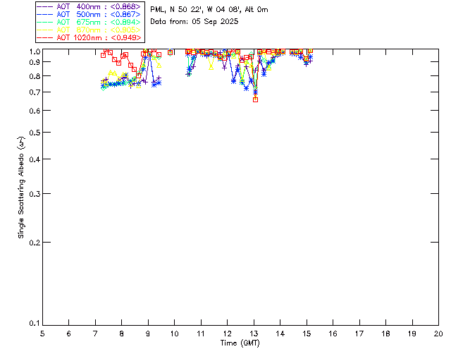Click the 15 hour x-axis label
Screen dimensions: 451x361
point(307,334)
